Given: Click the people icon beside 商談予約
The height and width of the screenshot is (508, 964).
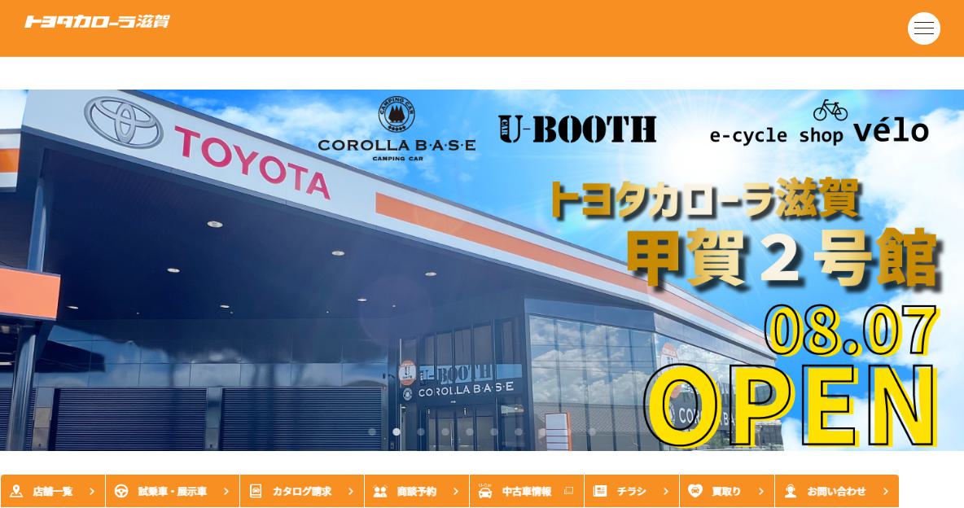Looking at the screenshot, I should [x=380, y=492].
